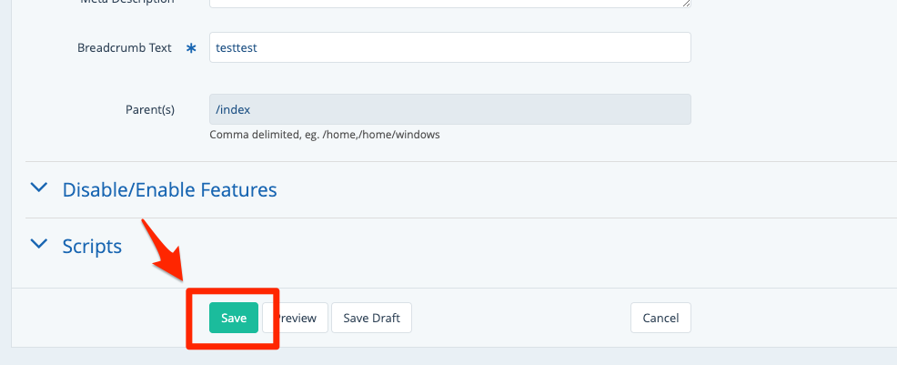Click the Meta Description resize handle
This screenshot has height=365, width=897.
pos(686,4)
